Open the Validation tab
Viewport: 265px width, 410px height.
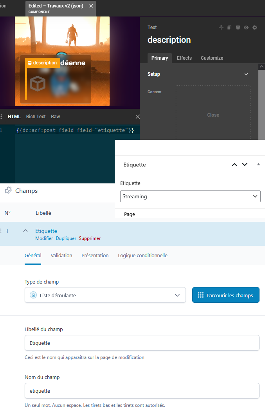(61, 256)
